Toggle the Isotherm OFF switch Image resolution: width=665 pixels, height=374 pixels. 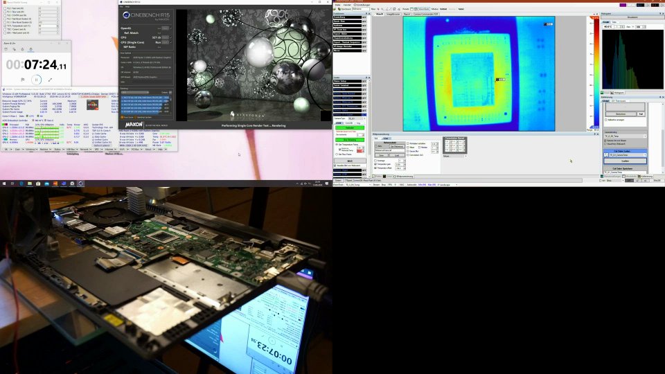coord(364,26)
